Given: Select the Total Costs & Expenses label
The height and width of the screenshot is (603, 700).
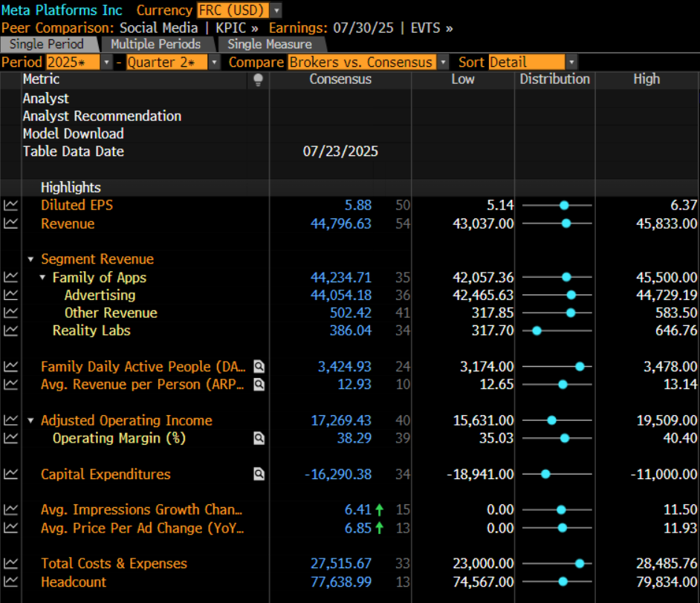Looking at the screenshot, I should [114, 564].
